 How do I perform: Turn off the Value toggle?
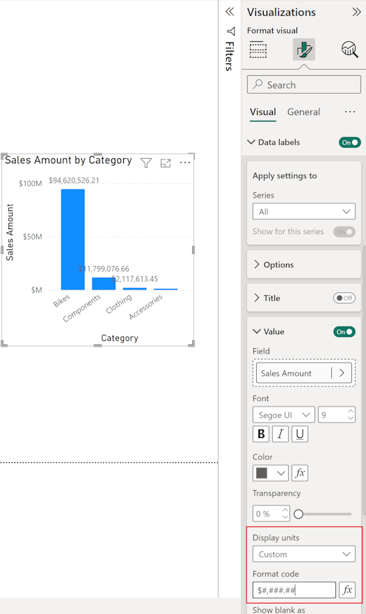(344, 331)
